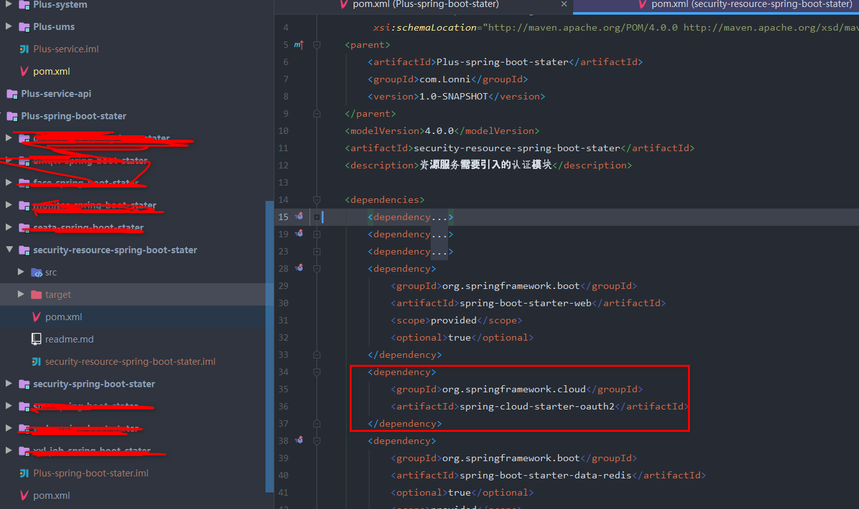Click the Plus-ums module folder icon
Image resolution: width=859 pixels, height=509 pixels.
(24, 27)
